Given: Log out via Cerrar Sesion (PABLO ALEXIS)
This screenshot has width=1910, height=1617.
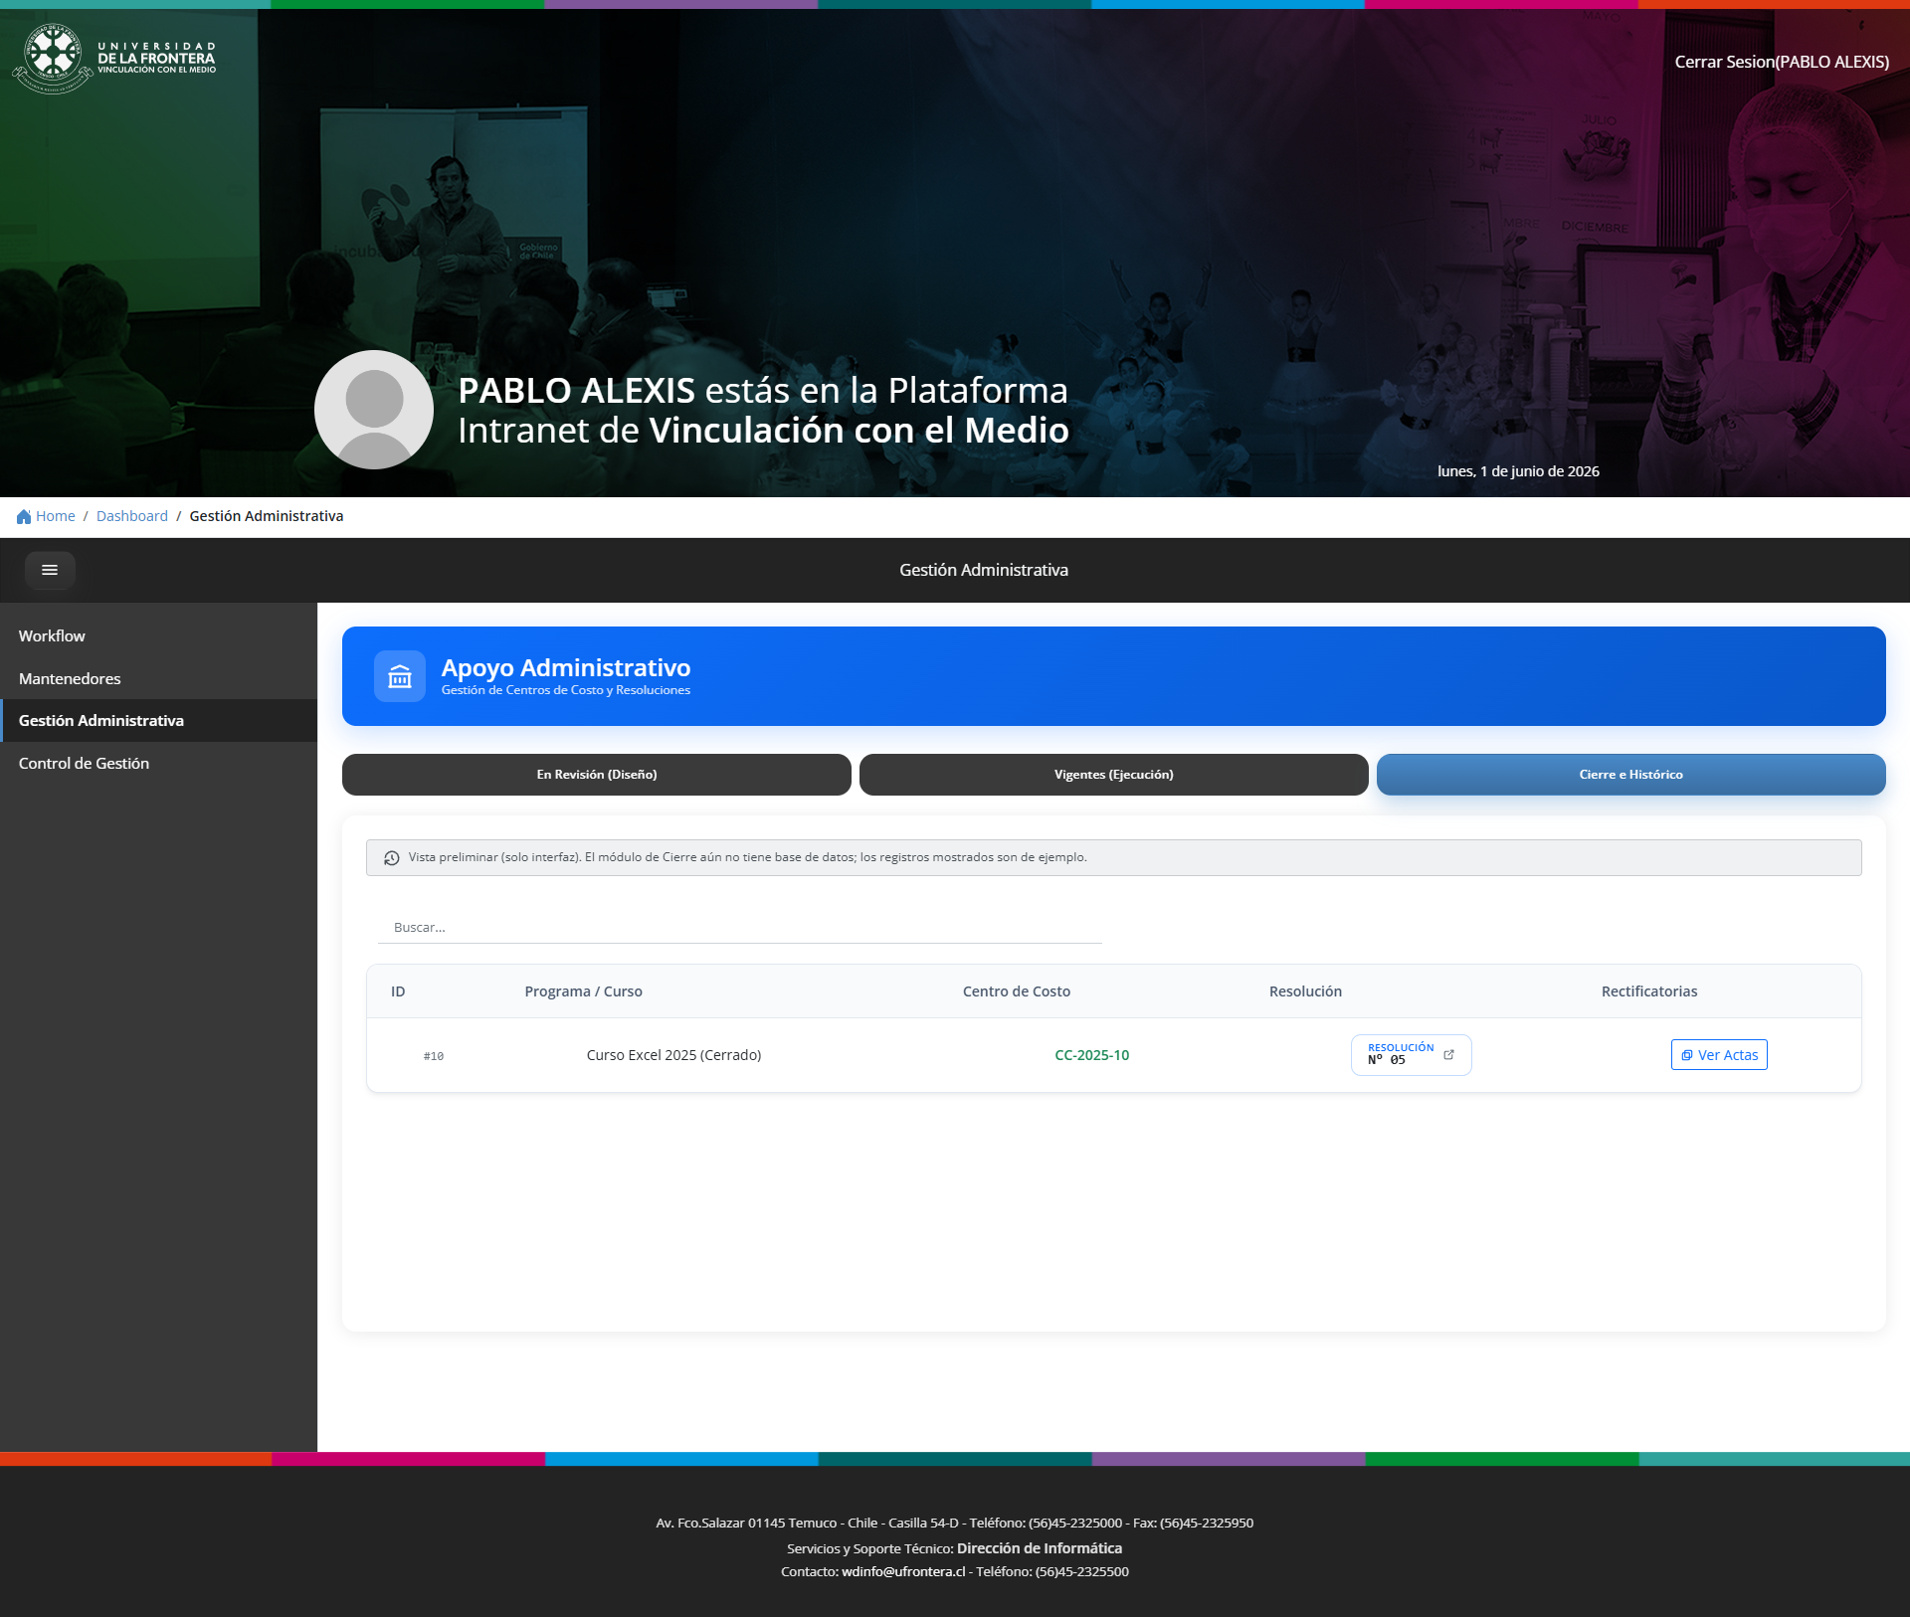Looking at the screenshot, I should (1782, 62).
